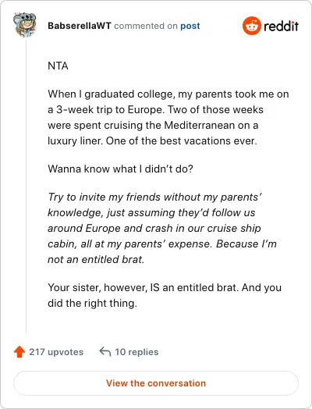Click "One of the best vacations ever" sentence
The height and width of the screenshot is (409, 312).
point(182,140)
